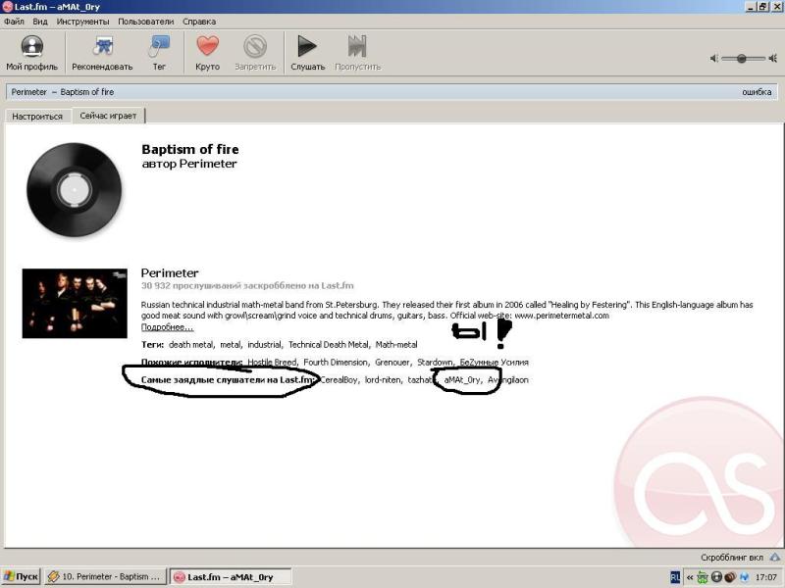This screenshot has height=588, width=785.
Task: Click the RU language indicator
Action: coord(675,577)
